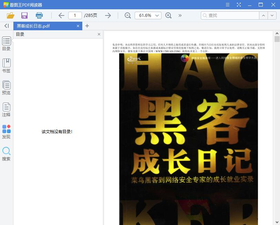The height and width of the screenshot is (225, 280).
Task: Open a PDF file using the folder icon
Action: point(10,15)
